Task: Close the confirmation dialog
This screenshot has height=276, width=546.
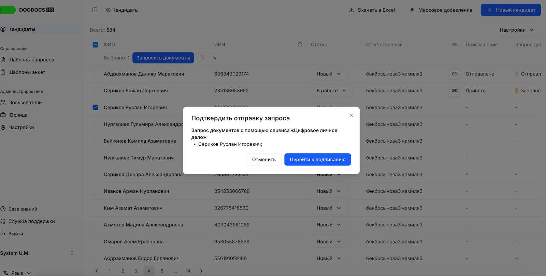Action: pyautogui.click(x=351, y=115)
